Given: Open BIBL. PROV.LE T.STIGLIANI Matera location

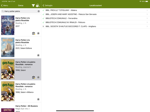Looking at the screenshot, I should coord(96,10).
